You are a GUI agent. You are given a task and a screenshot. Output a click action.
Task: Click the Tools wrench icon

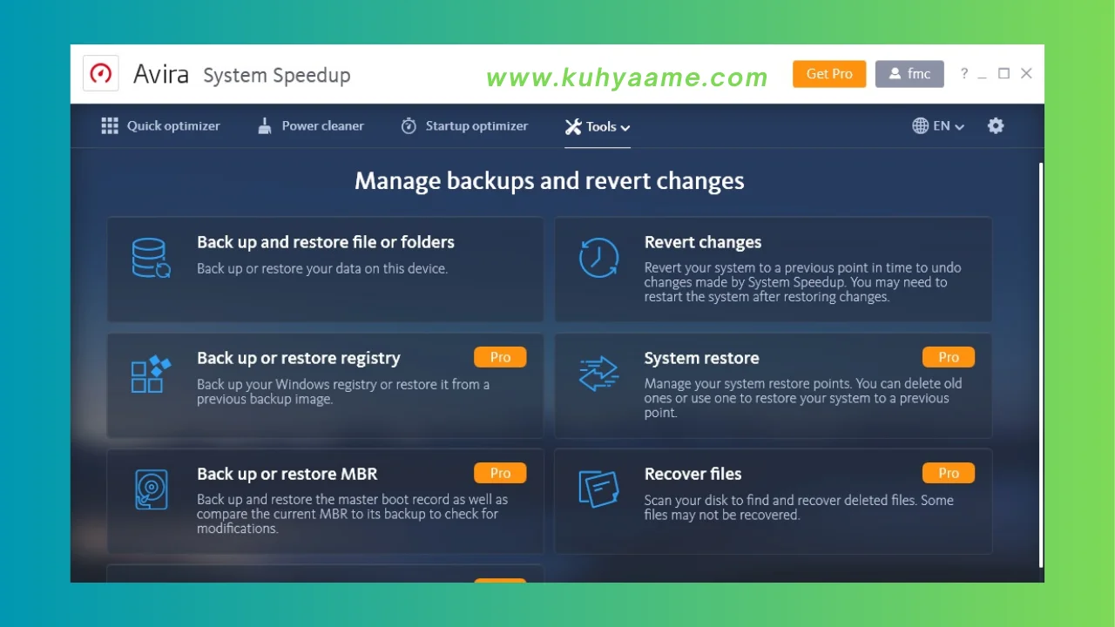(573, 127)
